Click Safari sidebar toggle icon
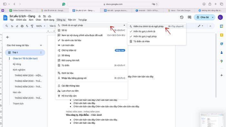The image size is (226, 127). click(x=5, y=4)
